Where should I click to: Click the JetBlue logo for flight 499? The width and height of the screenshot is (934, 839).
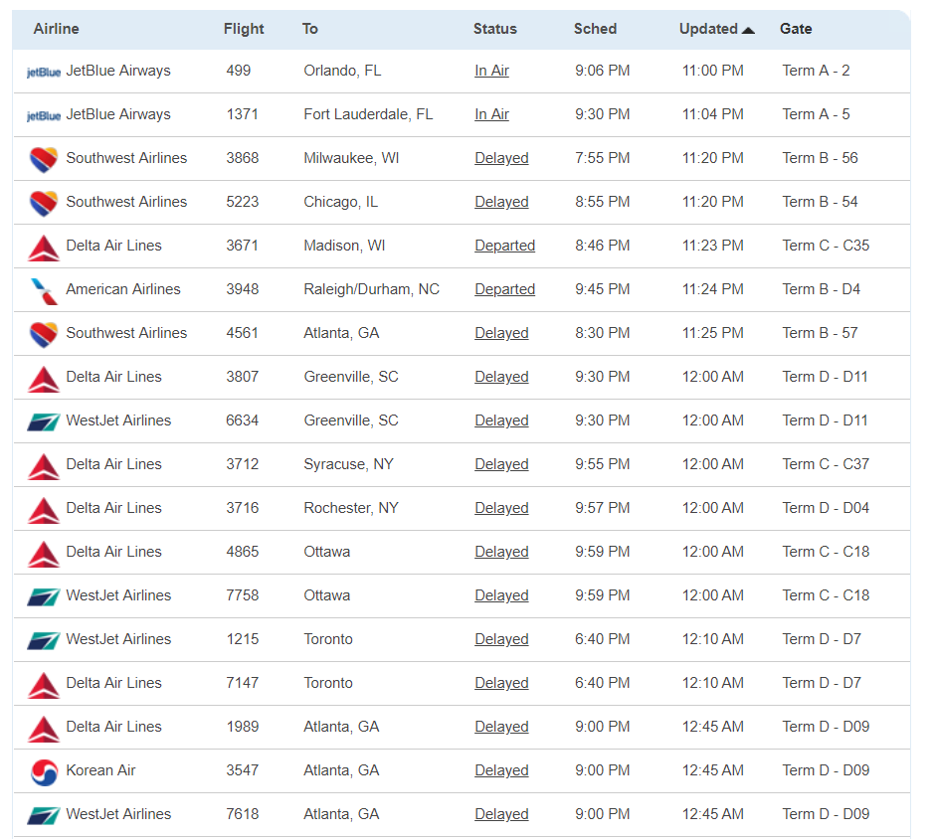click(43, 72)
